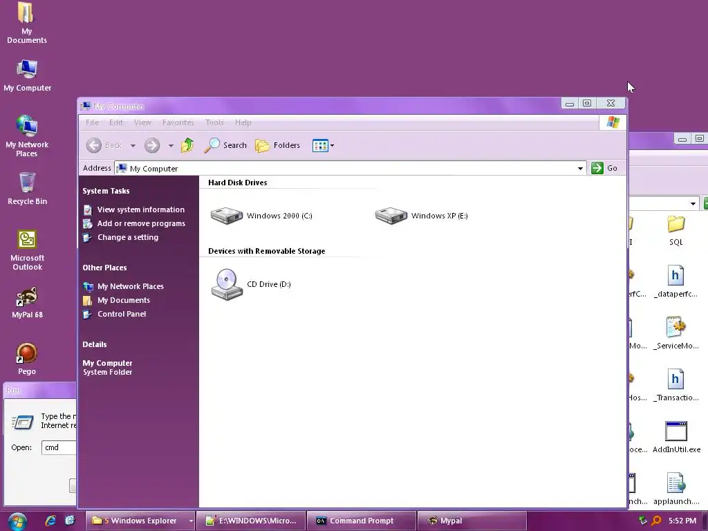Go up one folder level icon

[187, 145]
